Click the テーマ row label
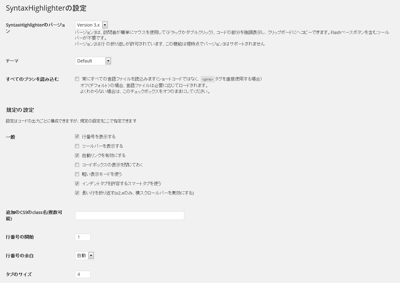 tap(12, 61)
